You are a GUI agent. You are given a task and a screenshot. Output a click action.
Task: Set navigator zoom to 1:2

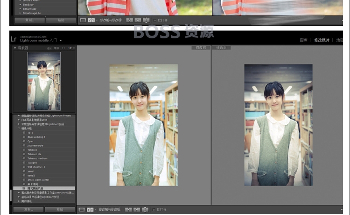click(x=70, y=48)
